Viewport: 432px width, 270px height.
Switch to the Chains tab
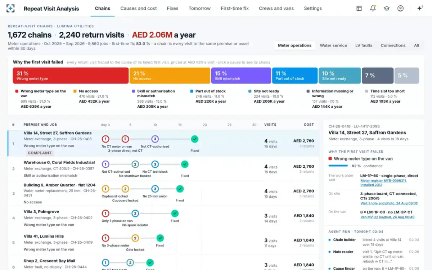click(x=103, y=8)
